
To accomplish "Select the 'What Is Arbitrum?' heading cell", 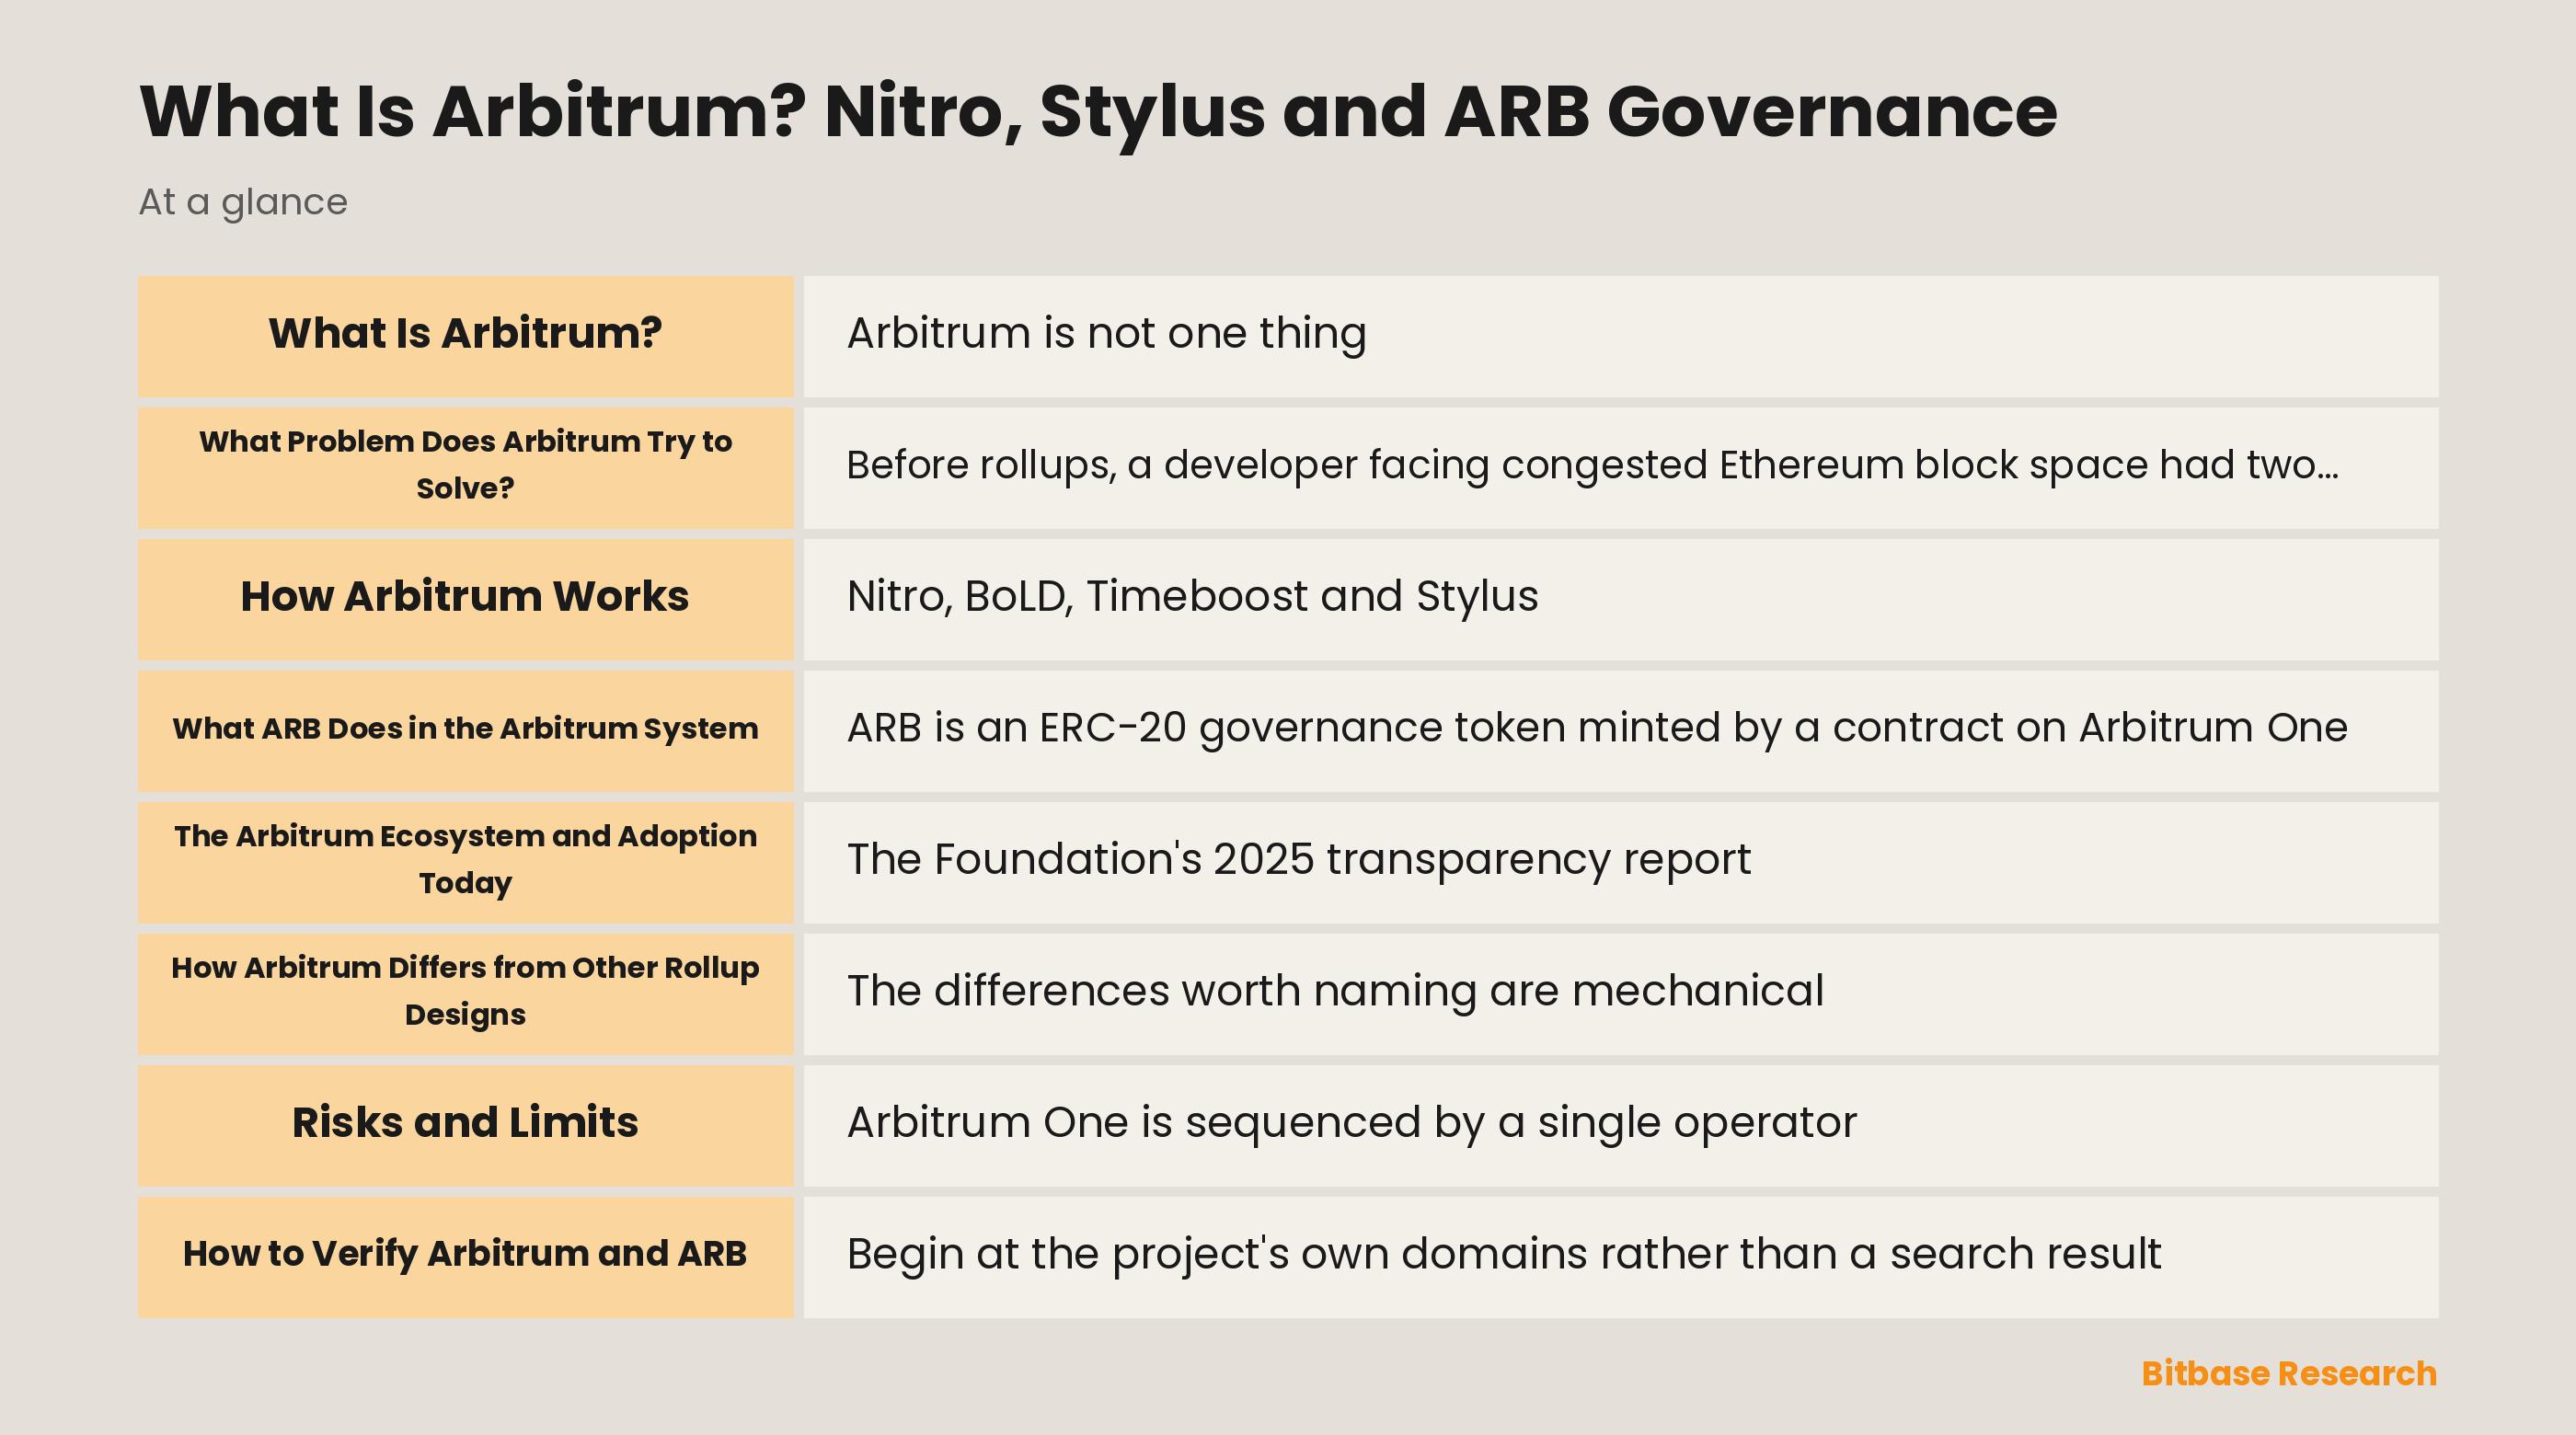I will point(465,337).
